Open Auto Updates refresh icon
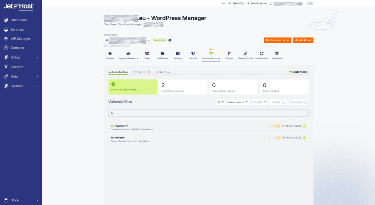This screenshot has width=375, height=205. point(261,53)
